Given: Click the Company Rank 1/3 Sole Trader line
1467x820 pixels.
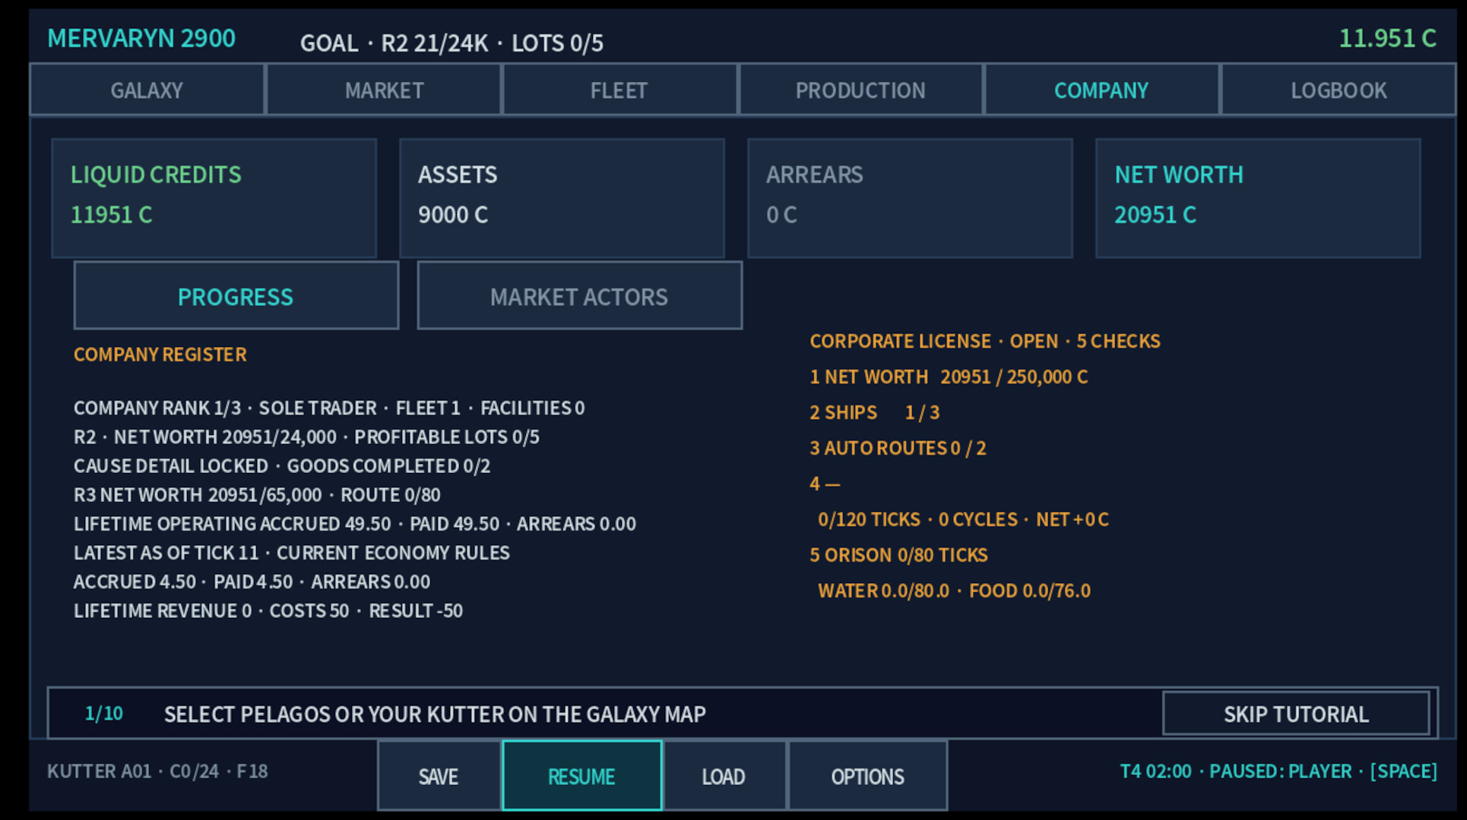Looking at the screenshot, I should point(329,408).
